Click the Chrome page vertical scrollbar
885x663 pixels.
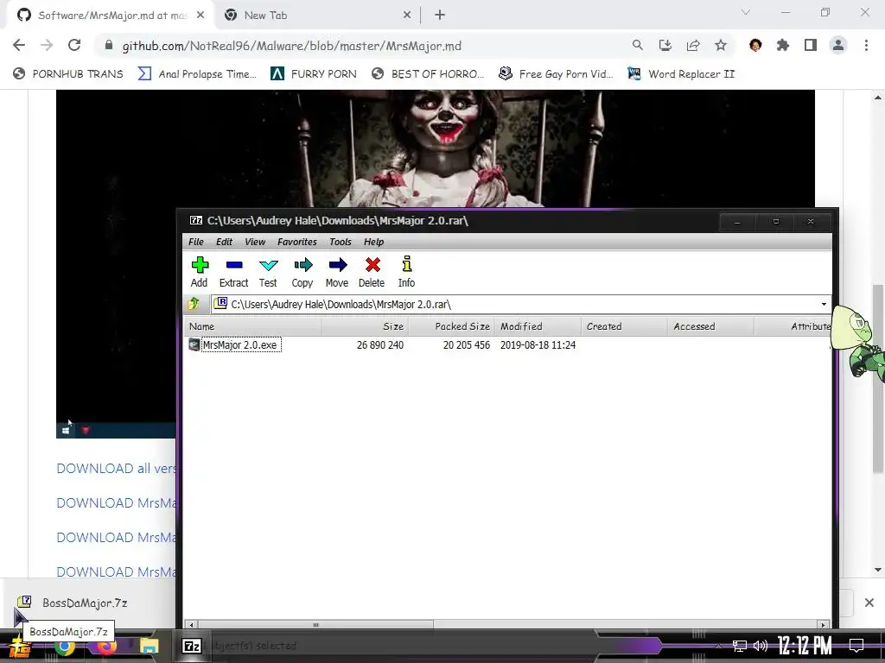click(x=878, y=378)
